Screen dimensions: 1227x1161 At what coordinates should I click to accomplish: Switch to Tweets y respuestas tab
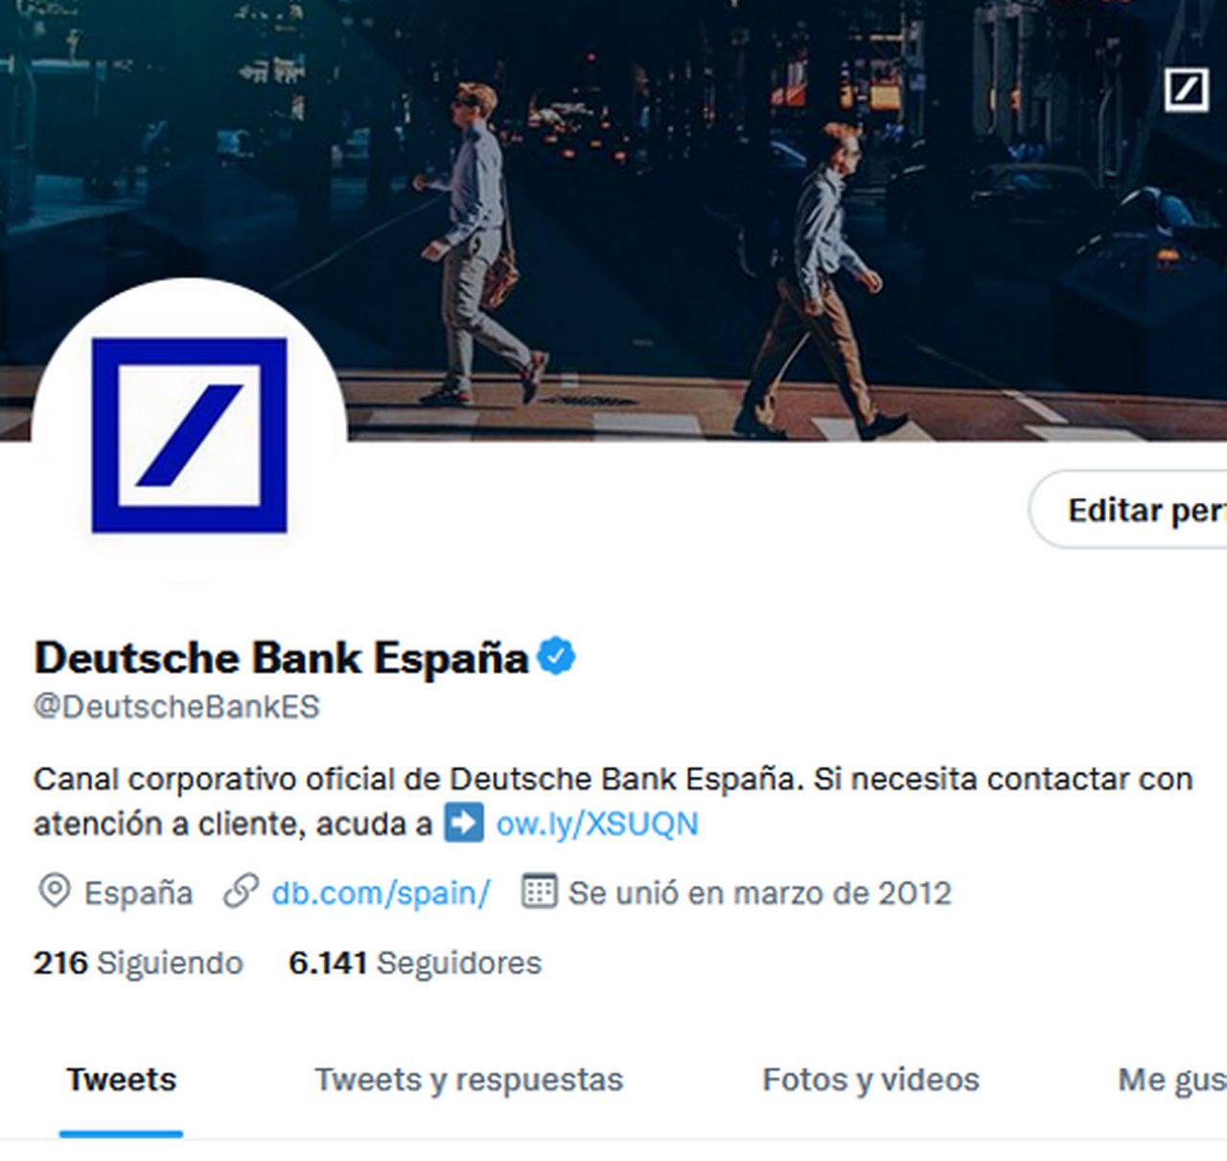[x=469, y=1081]
